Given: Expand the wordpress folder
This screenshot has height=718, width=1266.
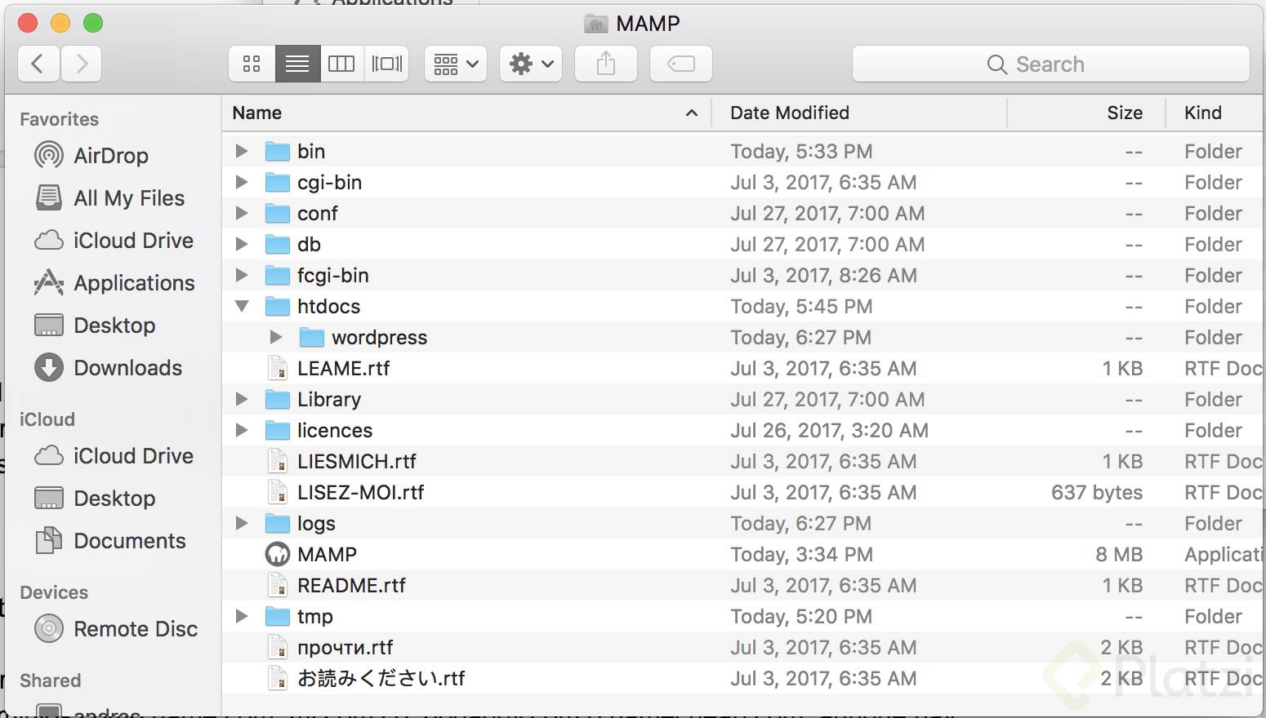Looking at the screenshot, I should tap(275, 337).
